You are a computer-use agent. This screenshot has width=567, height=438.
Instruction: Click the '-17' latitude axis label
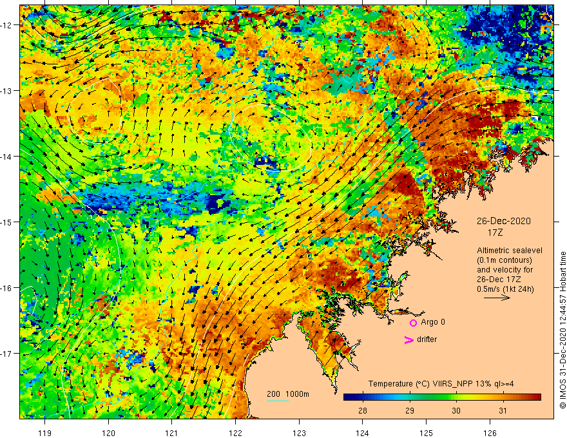pos(7,354)
